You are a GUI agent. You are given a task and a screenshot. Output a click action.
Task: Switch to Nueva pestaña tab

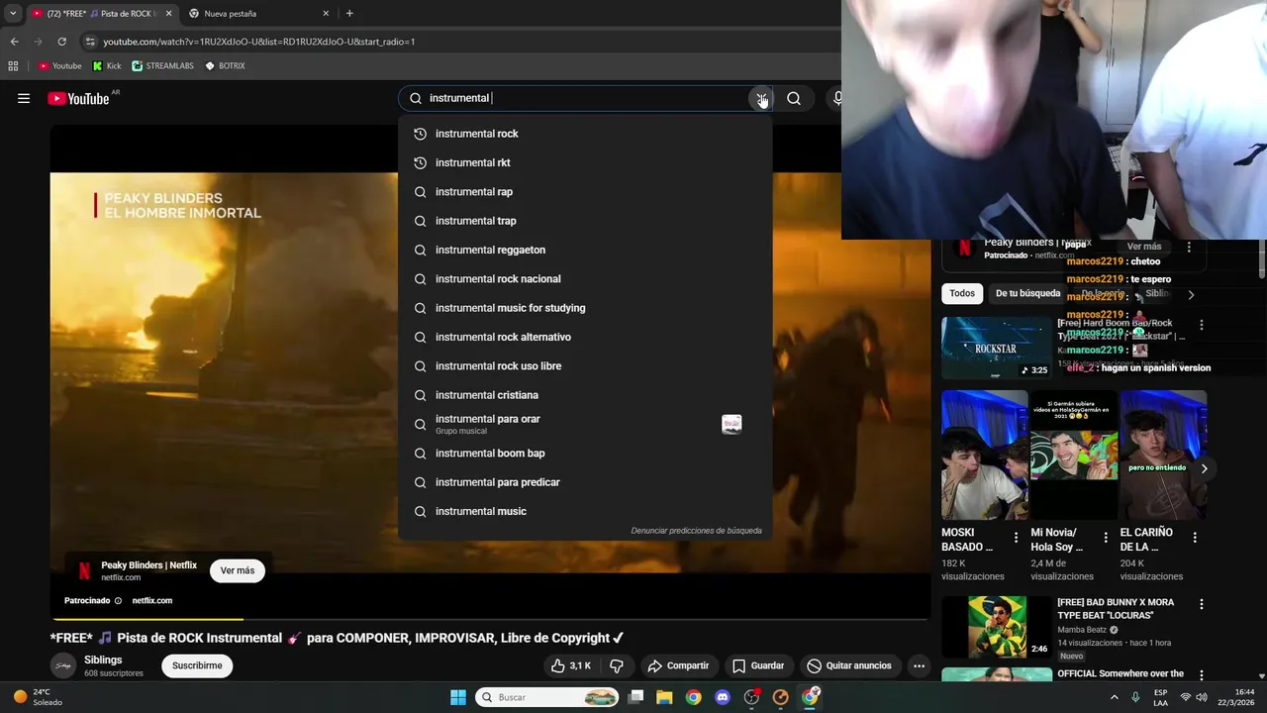click(x=257, y=14)
